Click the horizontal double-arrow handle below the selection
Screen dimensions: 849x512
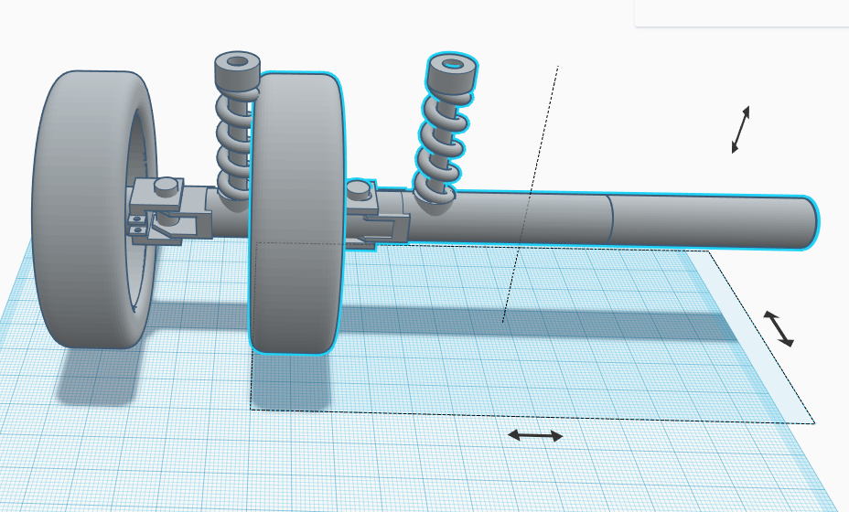535,435
